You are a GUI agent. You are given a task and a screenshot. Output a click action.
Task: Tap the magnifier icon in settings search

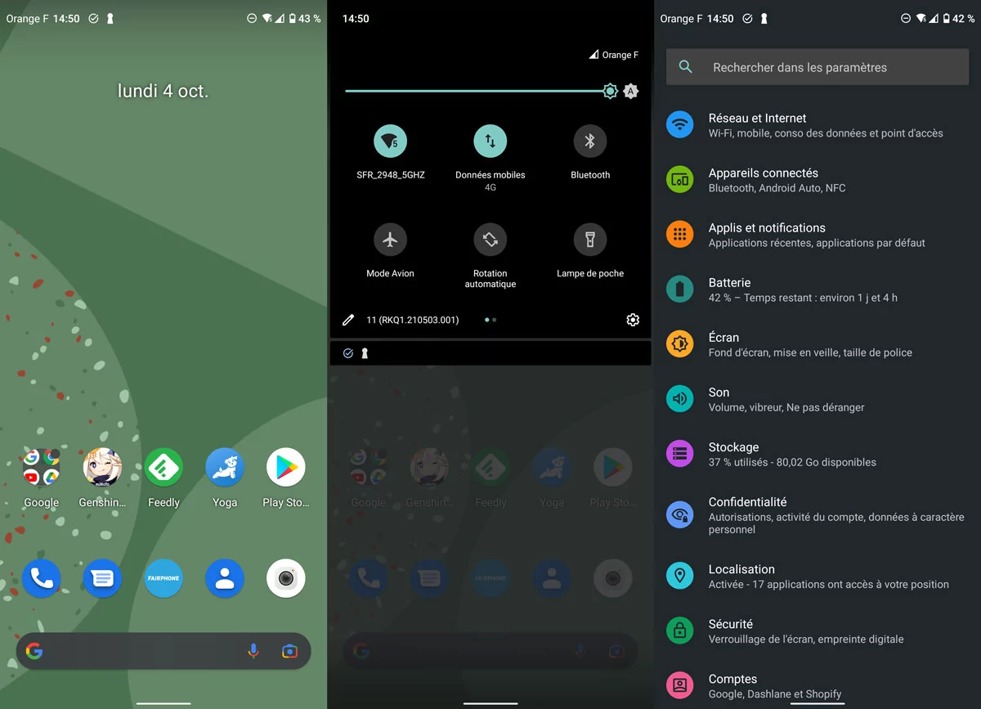pyautogui.click(x=686, y=67)
